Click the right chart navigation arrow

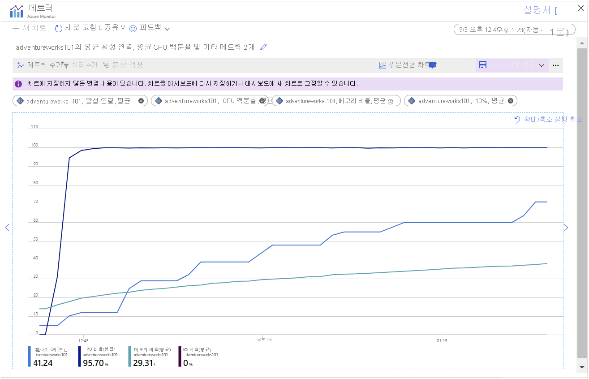click(x=566, y=228)
